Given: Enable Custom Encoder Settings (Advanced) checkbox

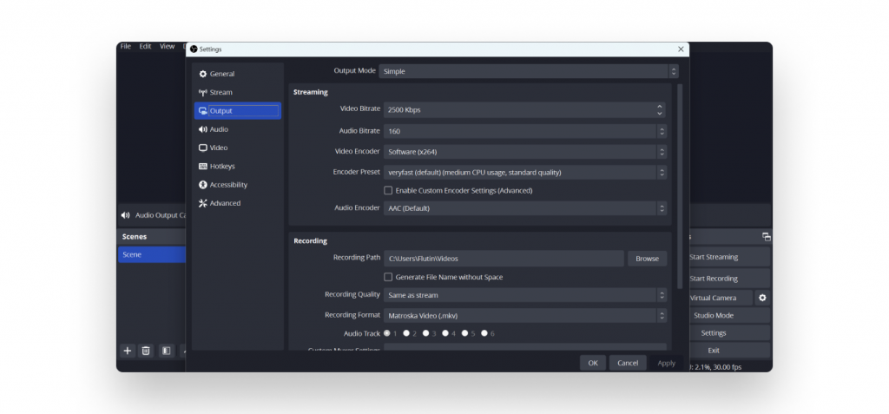Looking at the screenshot, I should (x=388, y=191).
